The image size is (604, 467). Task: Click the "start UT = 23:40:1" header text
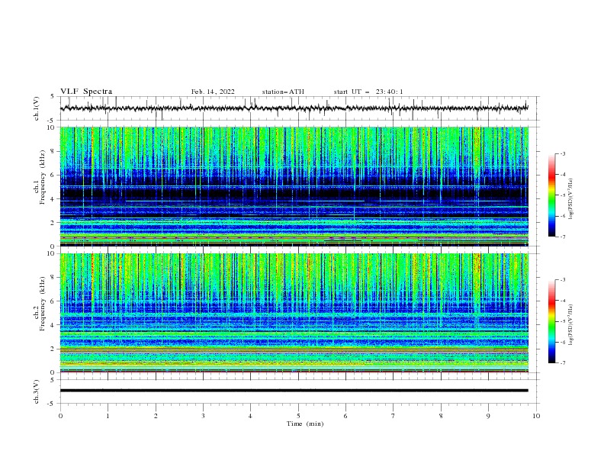click(x=368, y=92)
